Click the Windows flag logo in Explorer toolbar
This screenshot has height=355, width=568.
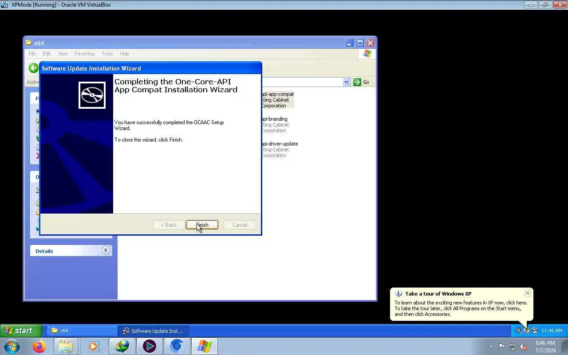click(367, 54)
